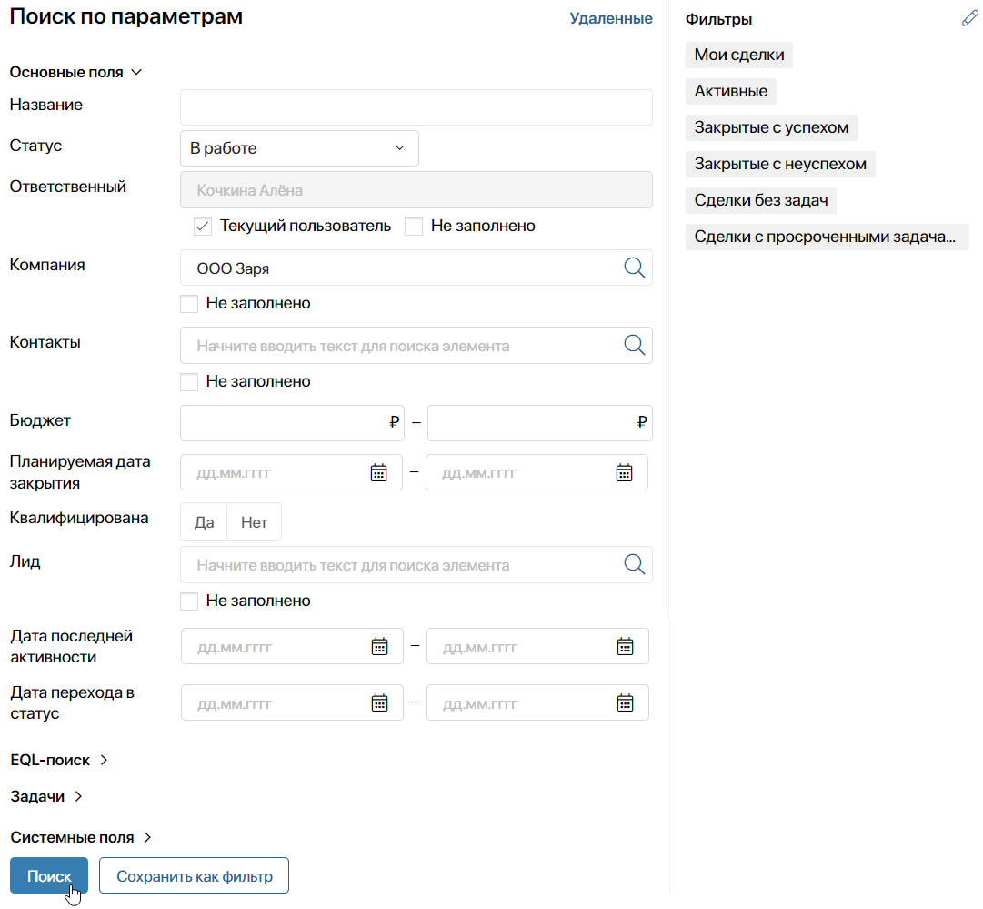983x909 pixels.
Task: Open calendar for Планируемая дата закрытия end date
Action: pyautogui.click(x=624, y=472)
